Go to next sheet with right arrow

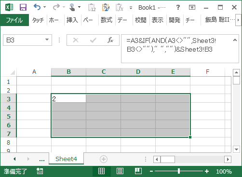coord(28,159)
